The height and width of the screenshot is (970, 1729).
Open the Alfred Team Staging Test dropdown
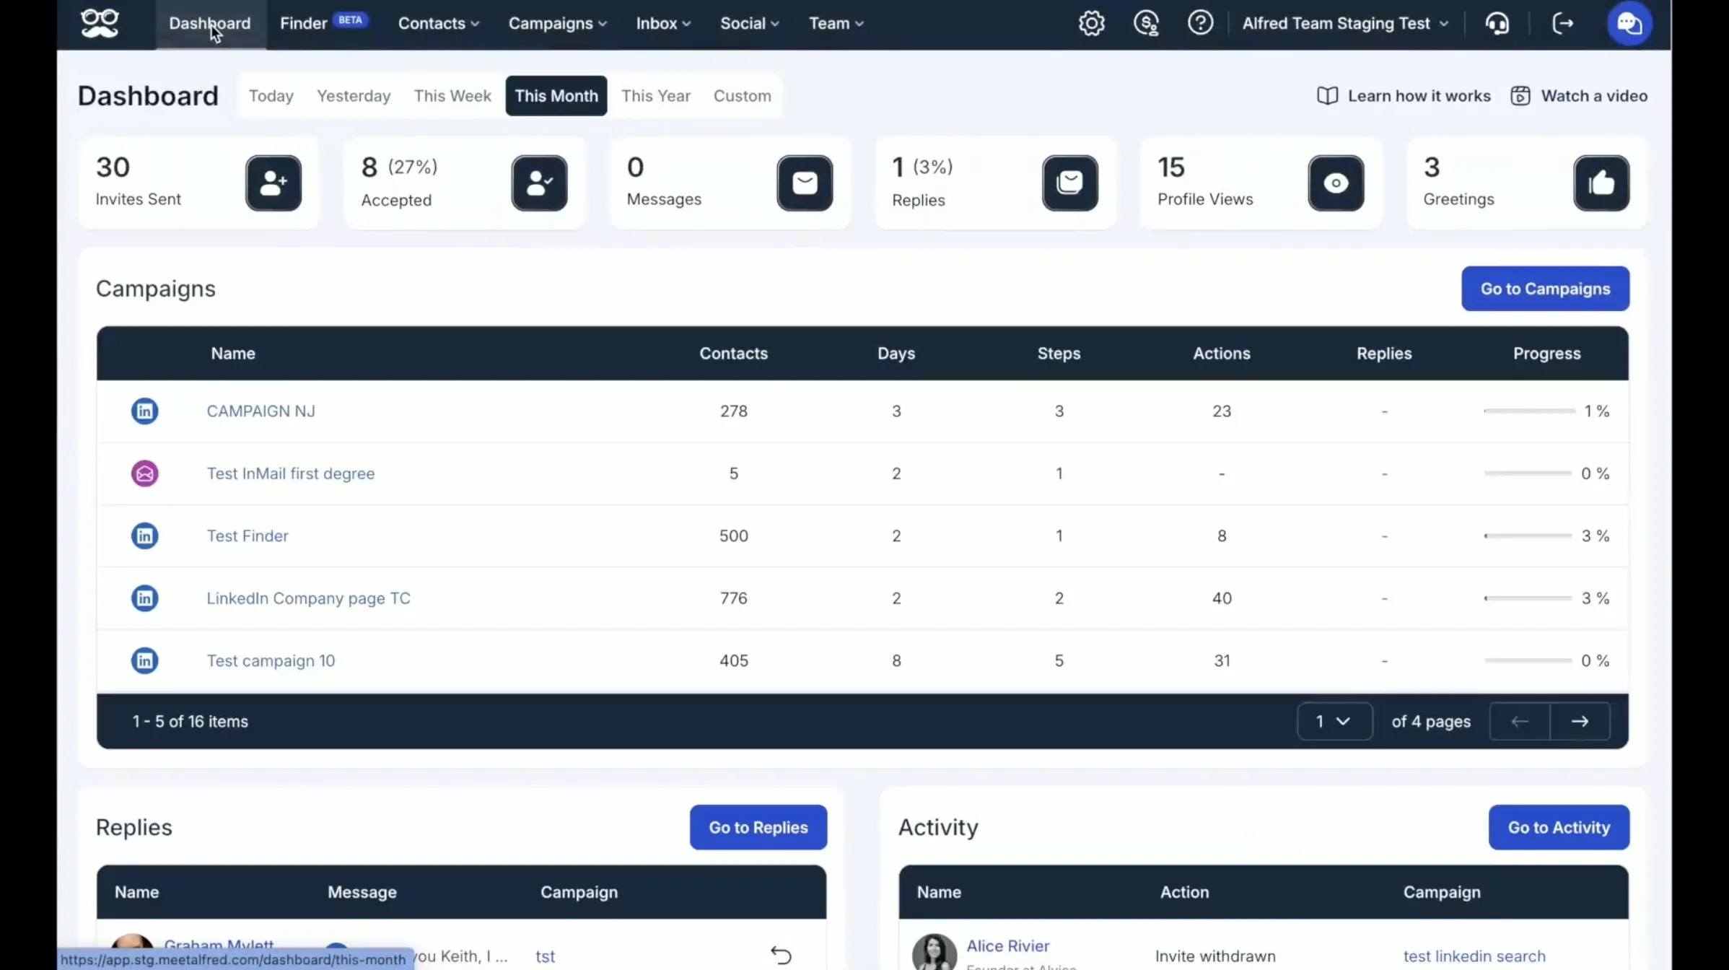[x=1345, y=23]
